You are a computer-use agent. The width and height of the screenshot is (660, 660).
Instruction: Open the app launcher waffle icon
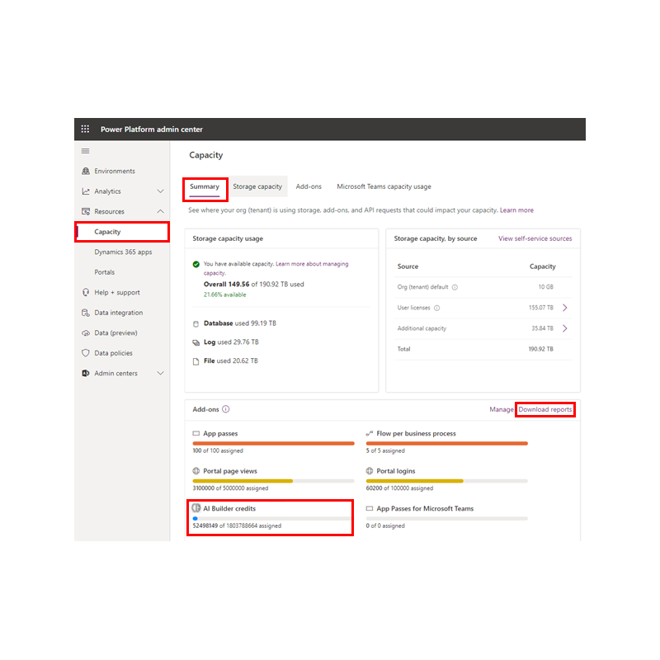coord(85,129)
